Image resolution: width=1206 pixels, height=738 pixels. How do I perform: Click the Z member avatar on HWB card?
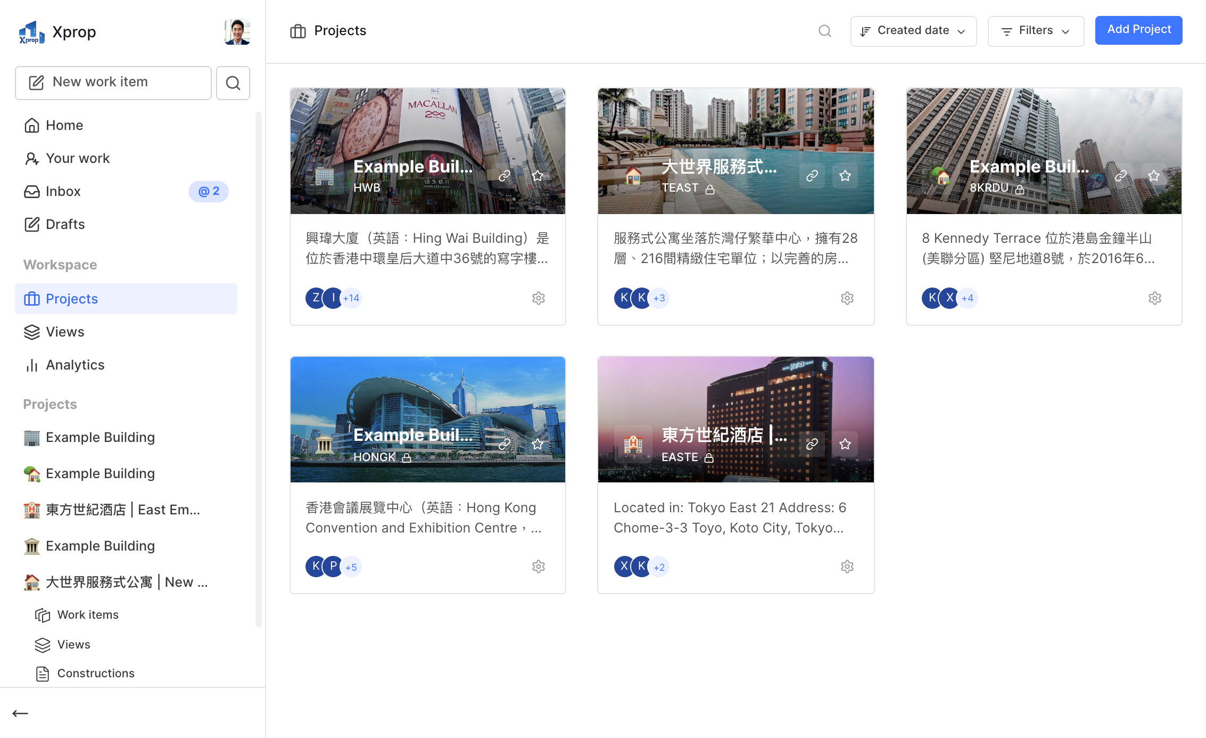point(316,298)
